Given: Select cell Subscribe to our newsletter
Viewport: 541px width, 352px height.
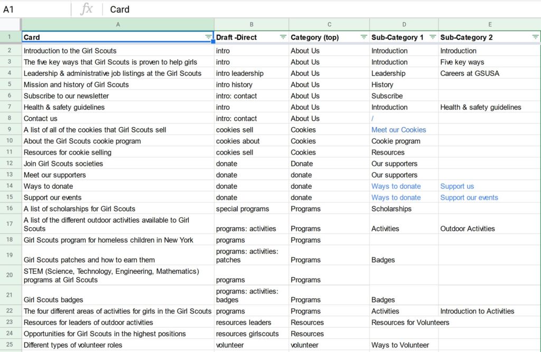Looking at the screenshot, I should [x=118, y=96].
